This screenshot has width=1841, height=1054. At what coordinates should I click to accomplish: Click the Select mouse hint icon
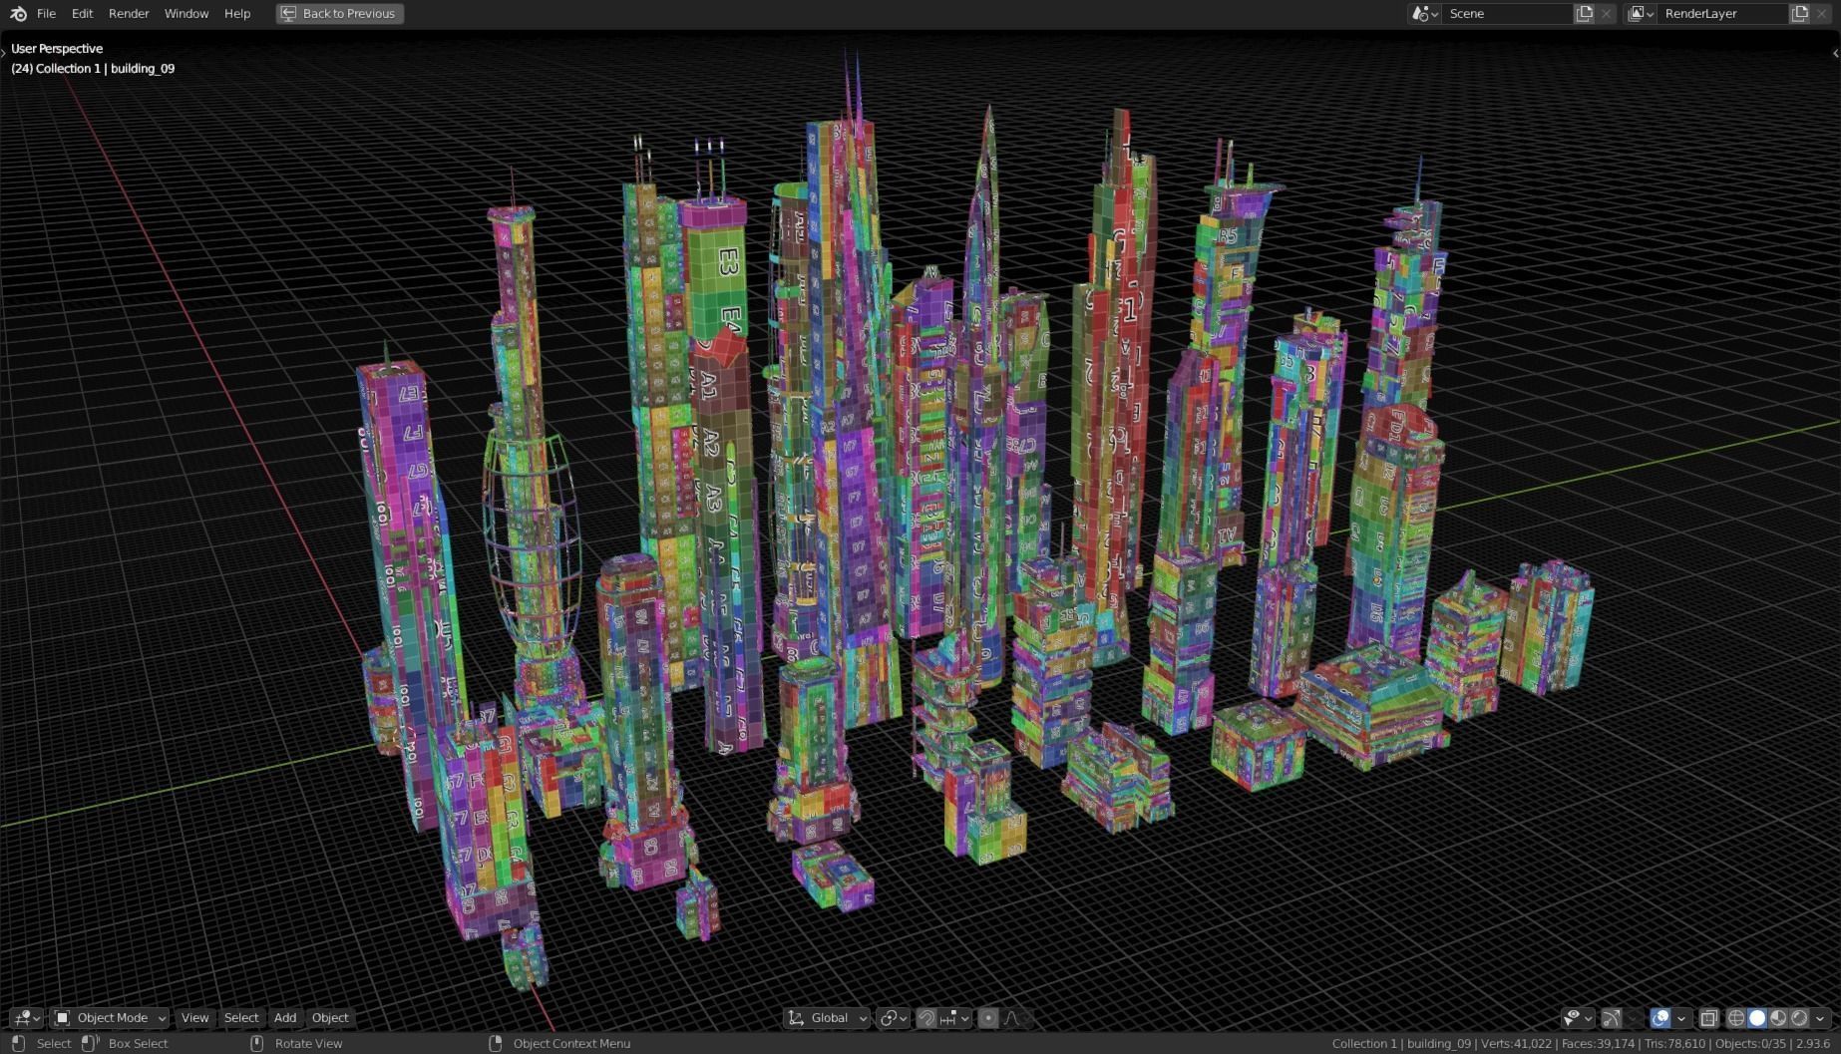(18, 1043)
